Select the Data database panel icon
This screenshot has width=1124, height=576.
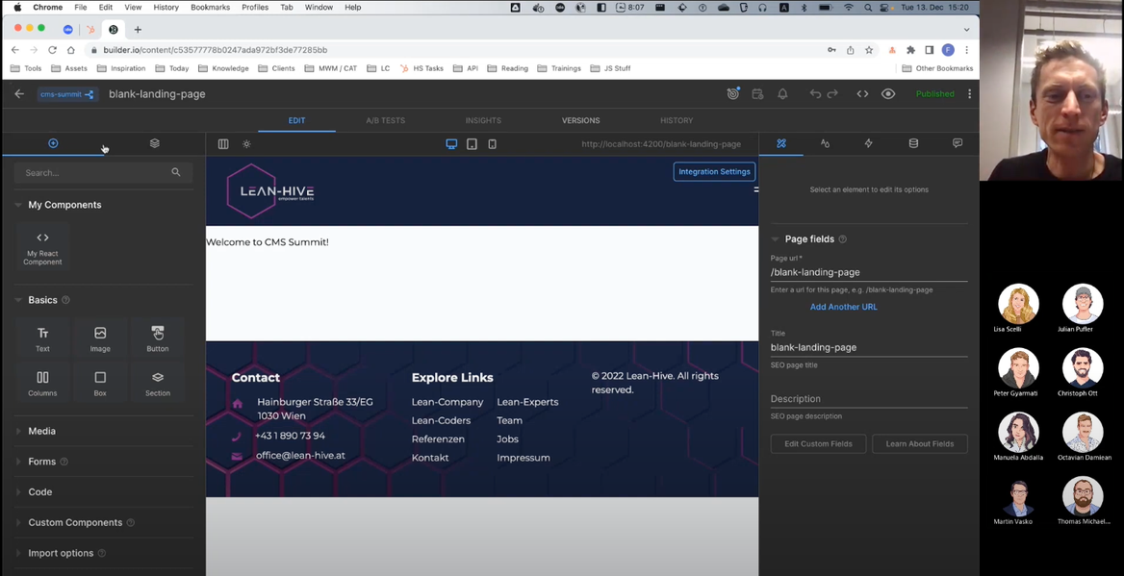click(912, 142)
